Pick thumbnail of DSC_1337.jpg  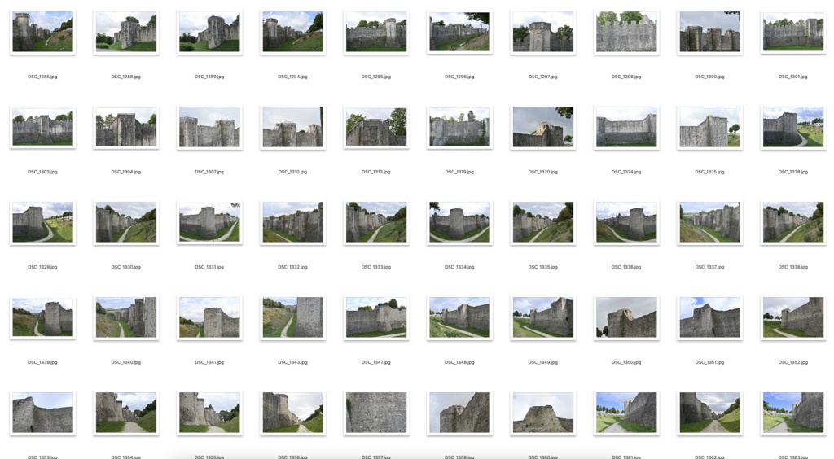coord(709,222)
